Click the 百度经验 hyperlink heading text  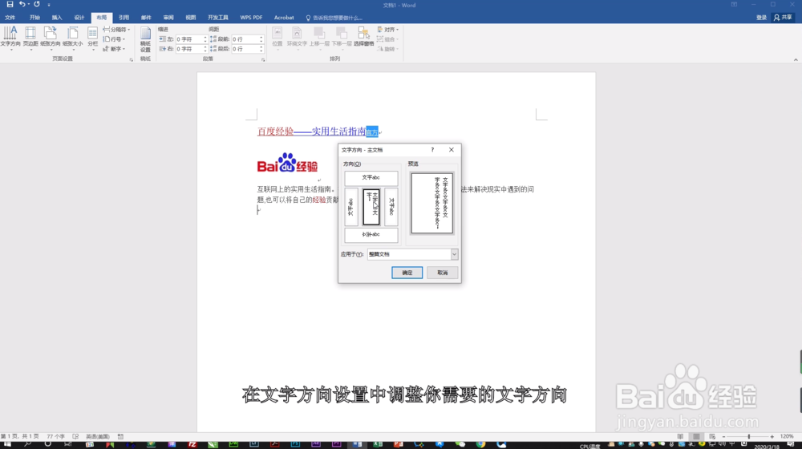pos(275,131)
